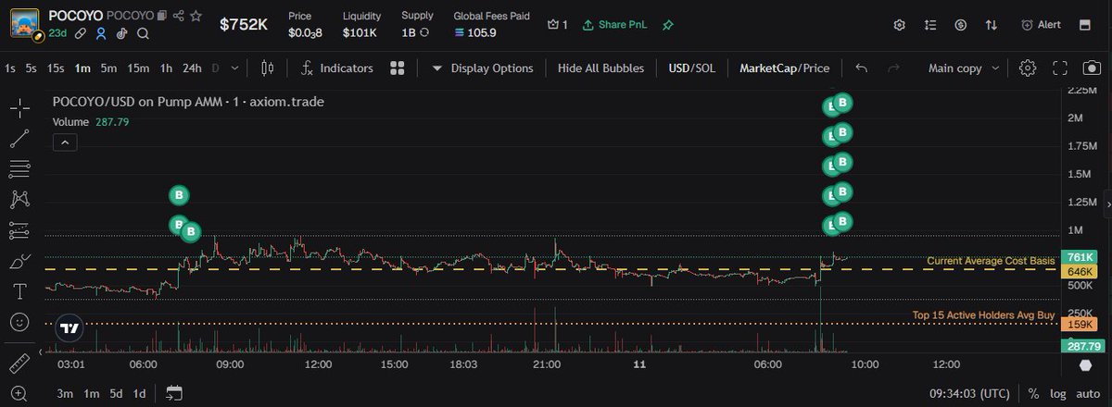The image size is (1112, 407).
Task: Open the go-to date calendar icon
Action: (x=174, y=393)
